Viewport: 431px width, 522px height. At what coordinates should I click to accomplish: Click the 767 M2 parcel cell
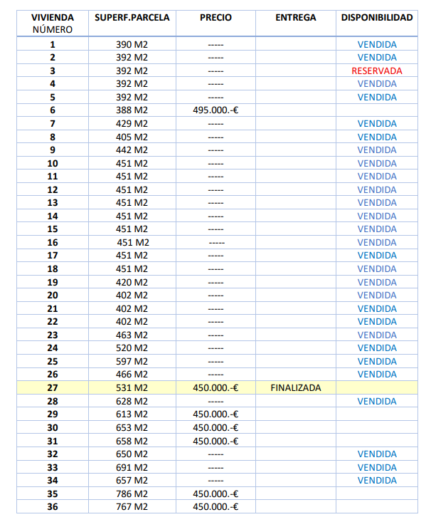(x=132, y=507)
